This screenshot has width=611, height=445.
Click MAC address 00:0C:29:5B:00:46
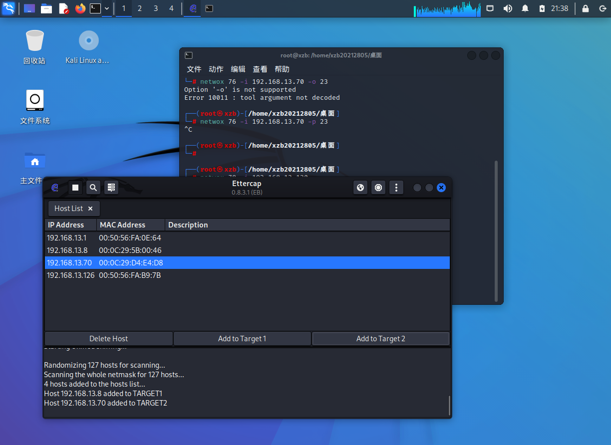coord(130,250)
